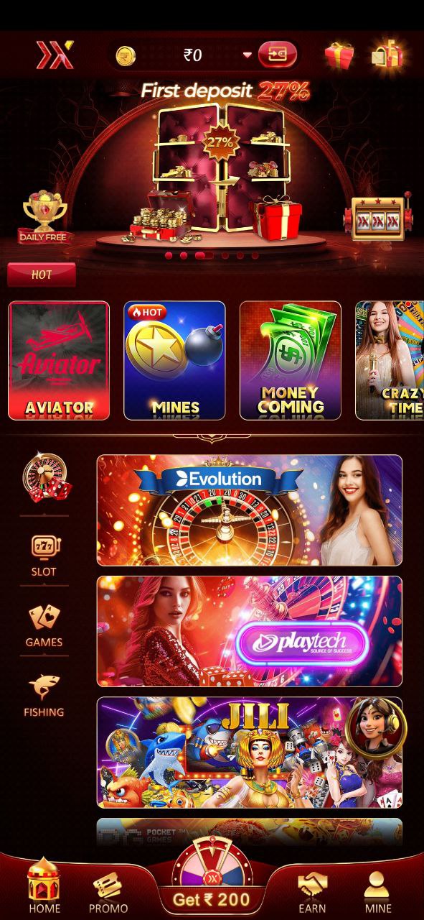The height and width of the screenshot is (920, 424).
Task: Launch the Aviator game thumbnail
Action: tap(59, 360)
